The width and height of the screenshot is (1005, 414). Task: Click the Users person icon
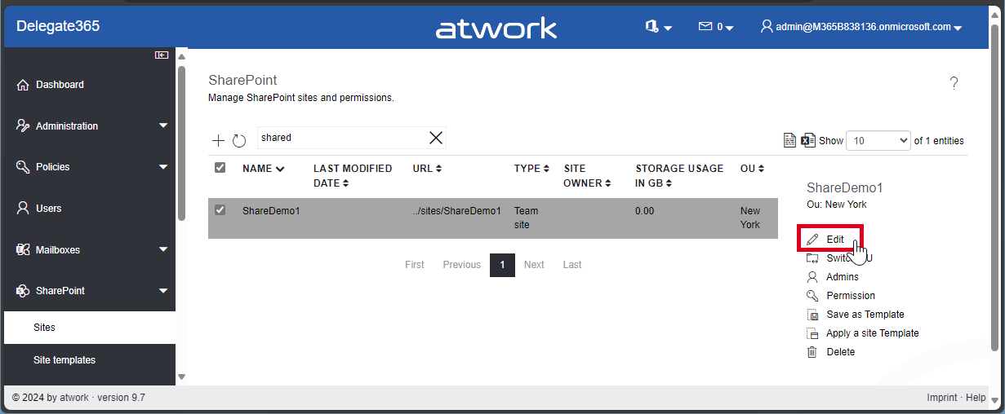tap(23, 208)
